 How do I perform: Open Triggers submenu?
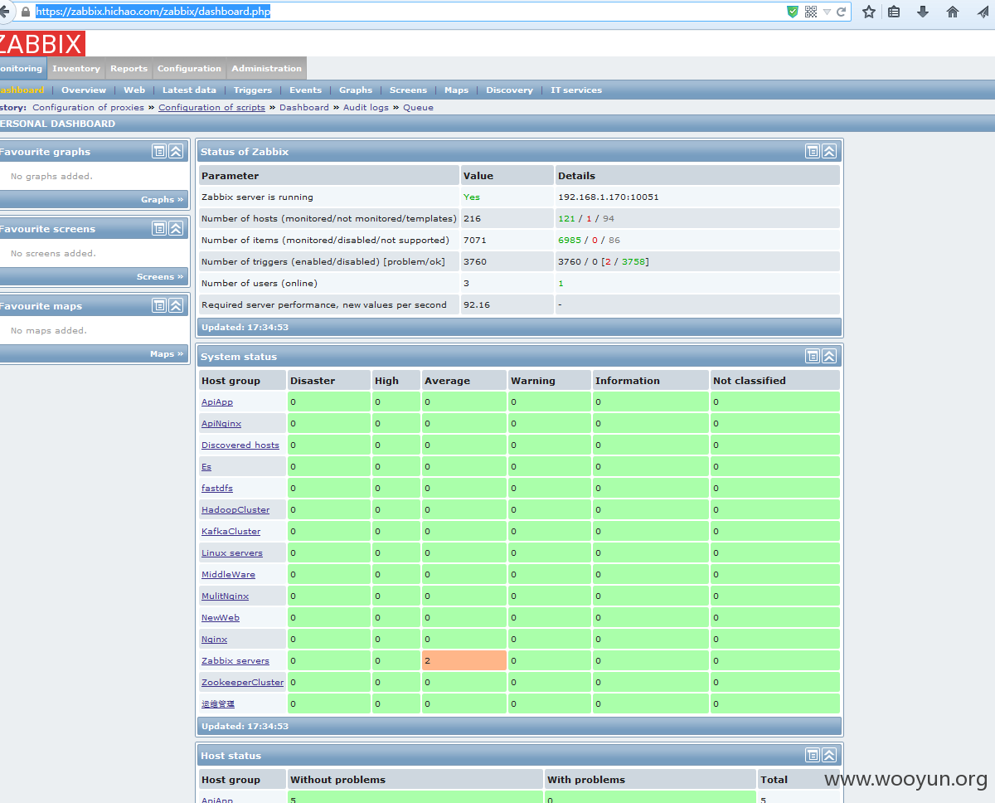click(253, 90)
